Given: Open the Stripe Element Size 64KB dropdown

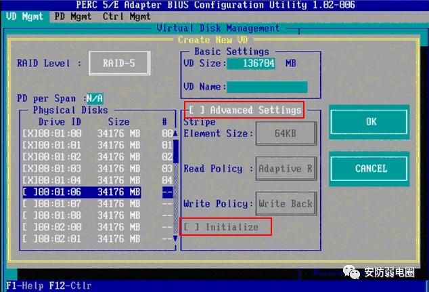Looking at the screenshot, I should coord(286,133).
